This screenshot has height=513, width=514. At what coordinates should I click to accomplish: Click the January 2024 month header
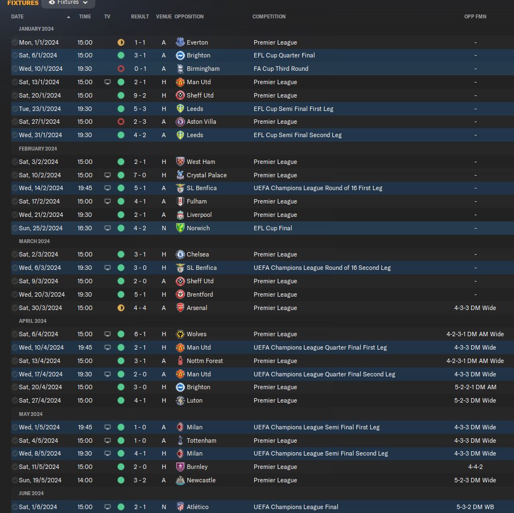pyautogui.click(x=36, y=29)
